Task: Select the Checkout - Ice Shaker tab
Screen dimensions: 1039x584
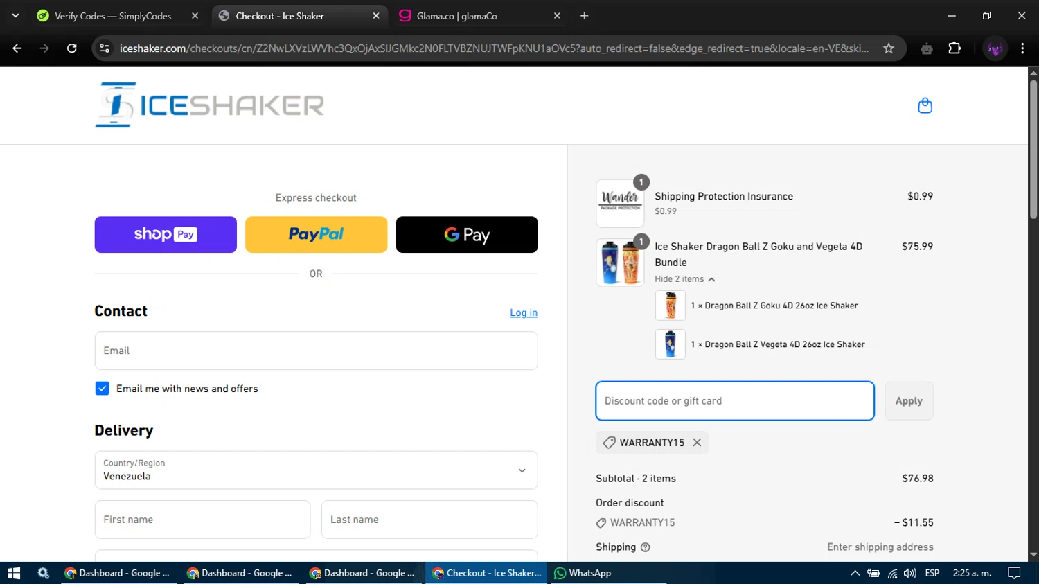Action: tap(299, 16)
